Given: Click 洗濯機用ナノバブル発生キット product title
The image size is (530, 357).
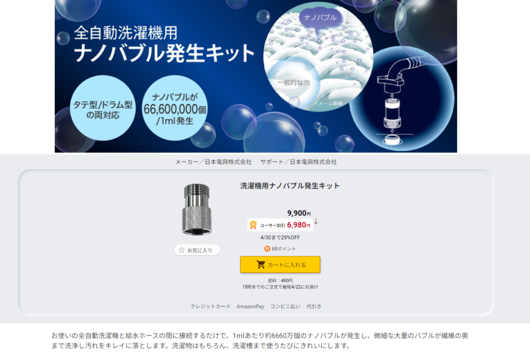Looking at the screenshot, I should 290,186.
